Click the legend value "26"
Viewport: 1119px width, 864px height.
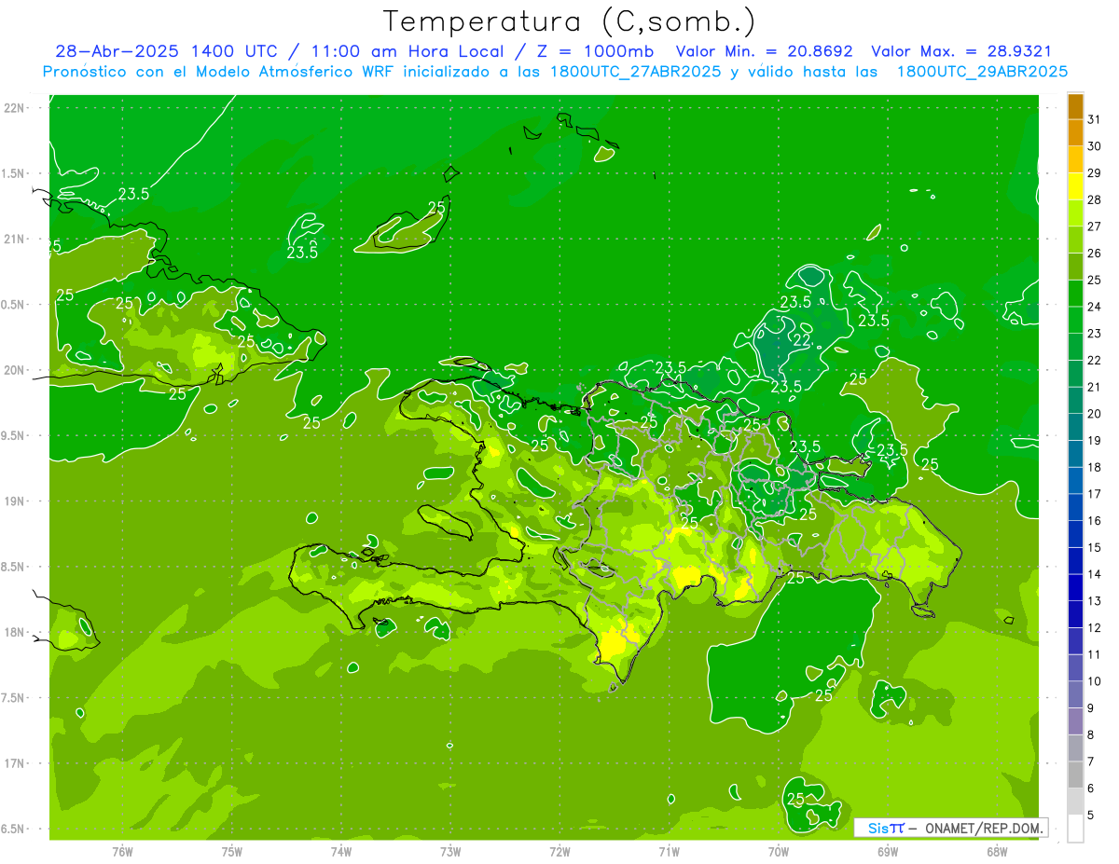(x=1094, y=254)
